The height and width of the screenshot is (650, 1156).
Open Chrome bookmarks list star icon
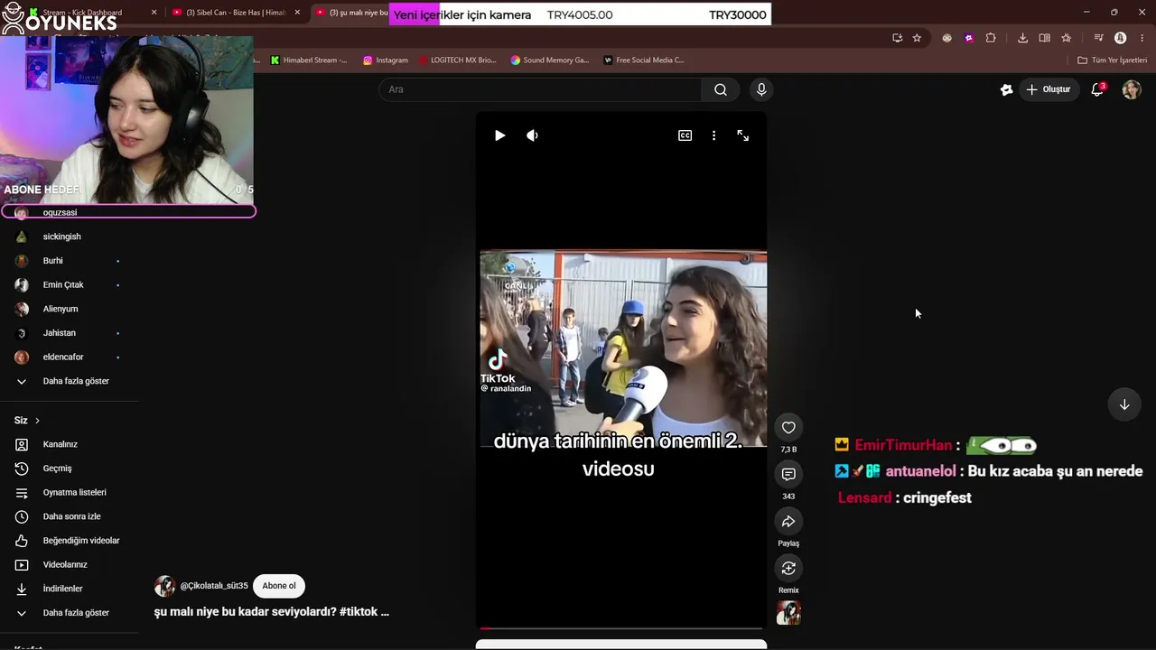click(1066, 38)
